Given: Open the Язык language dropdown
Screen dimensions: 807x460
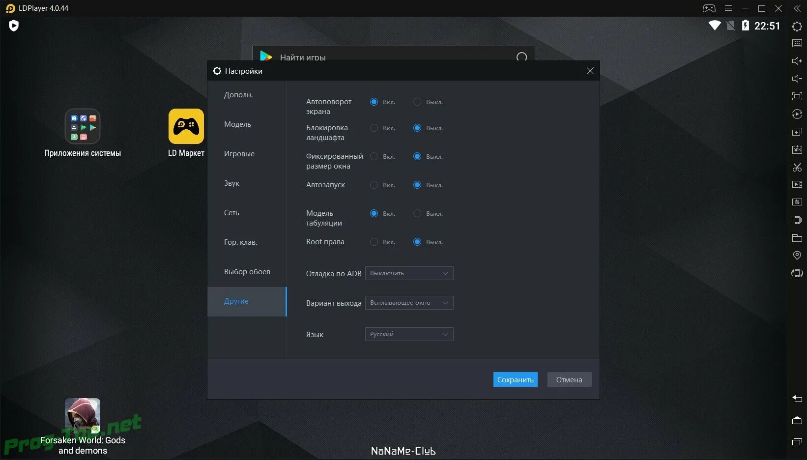Looking at the screenshot, I should tap(409, 334).
